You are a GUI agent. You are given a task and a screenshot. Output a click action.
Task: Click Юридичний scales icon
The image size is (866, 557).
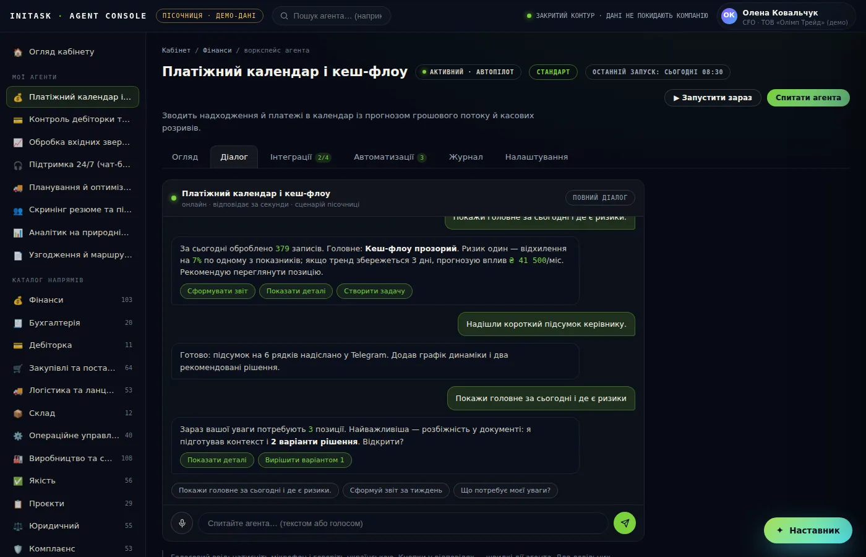pos(18,526)
